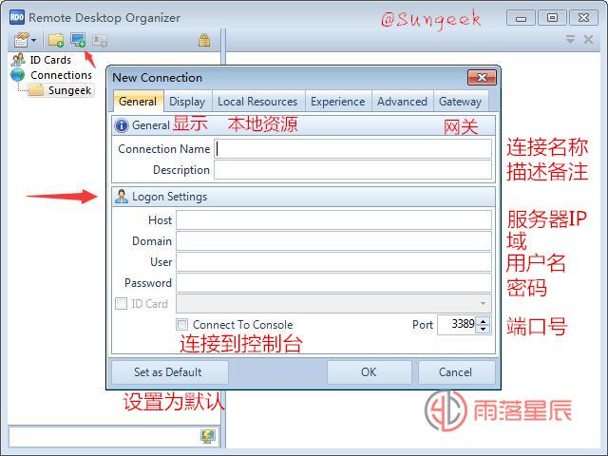Tick the ID Card checkbox
Screen dimensions: 608x456
[121, 304]
